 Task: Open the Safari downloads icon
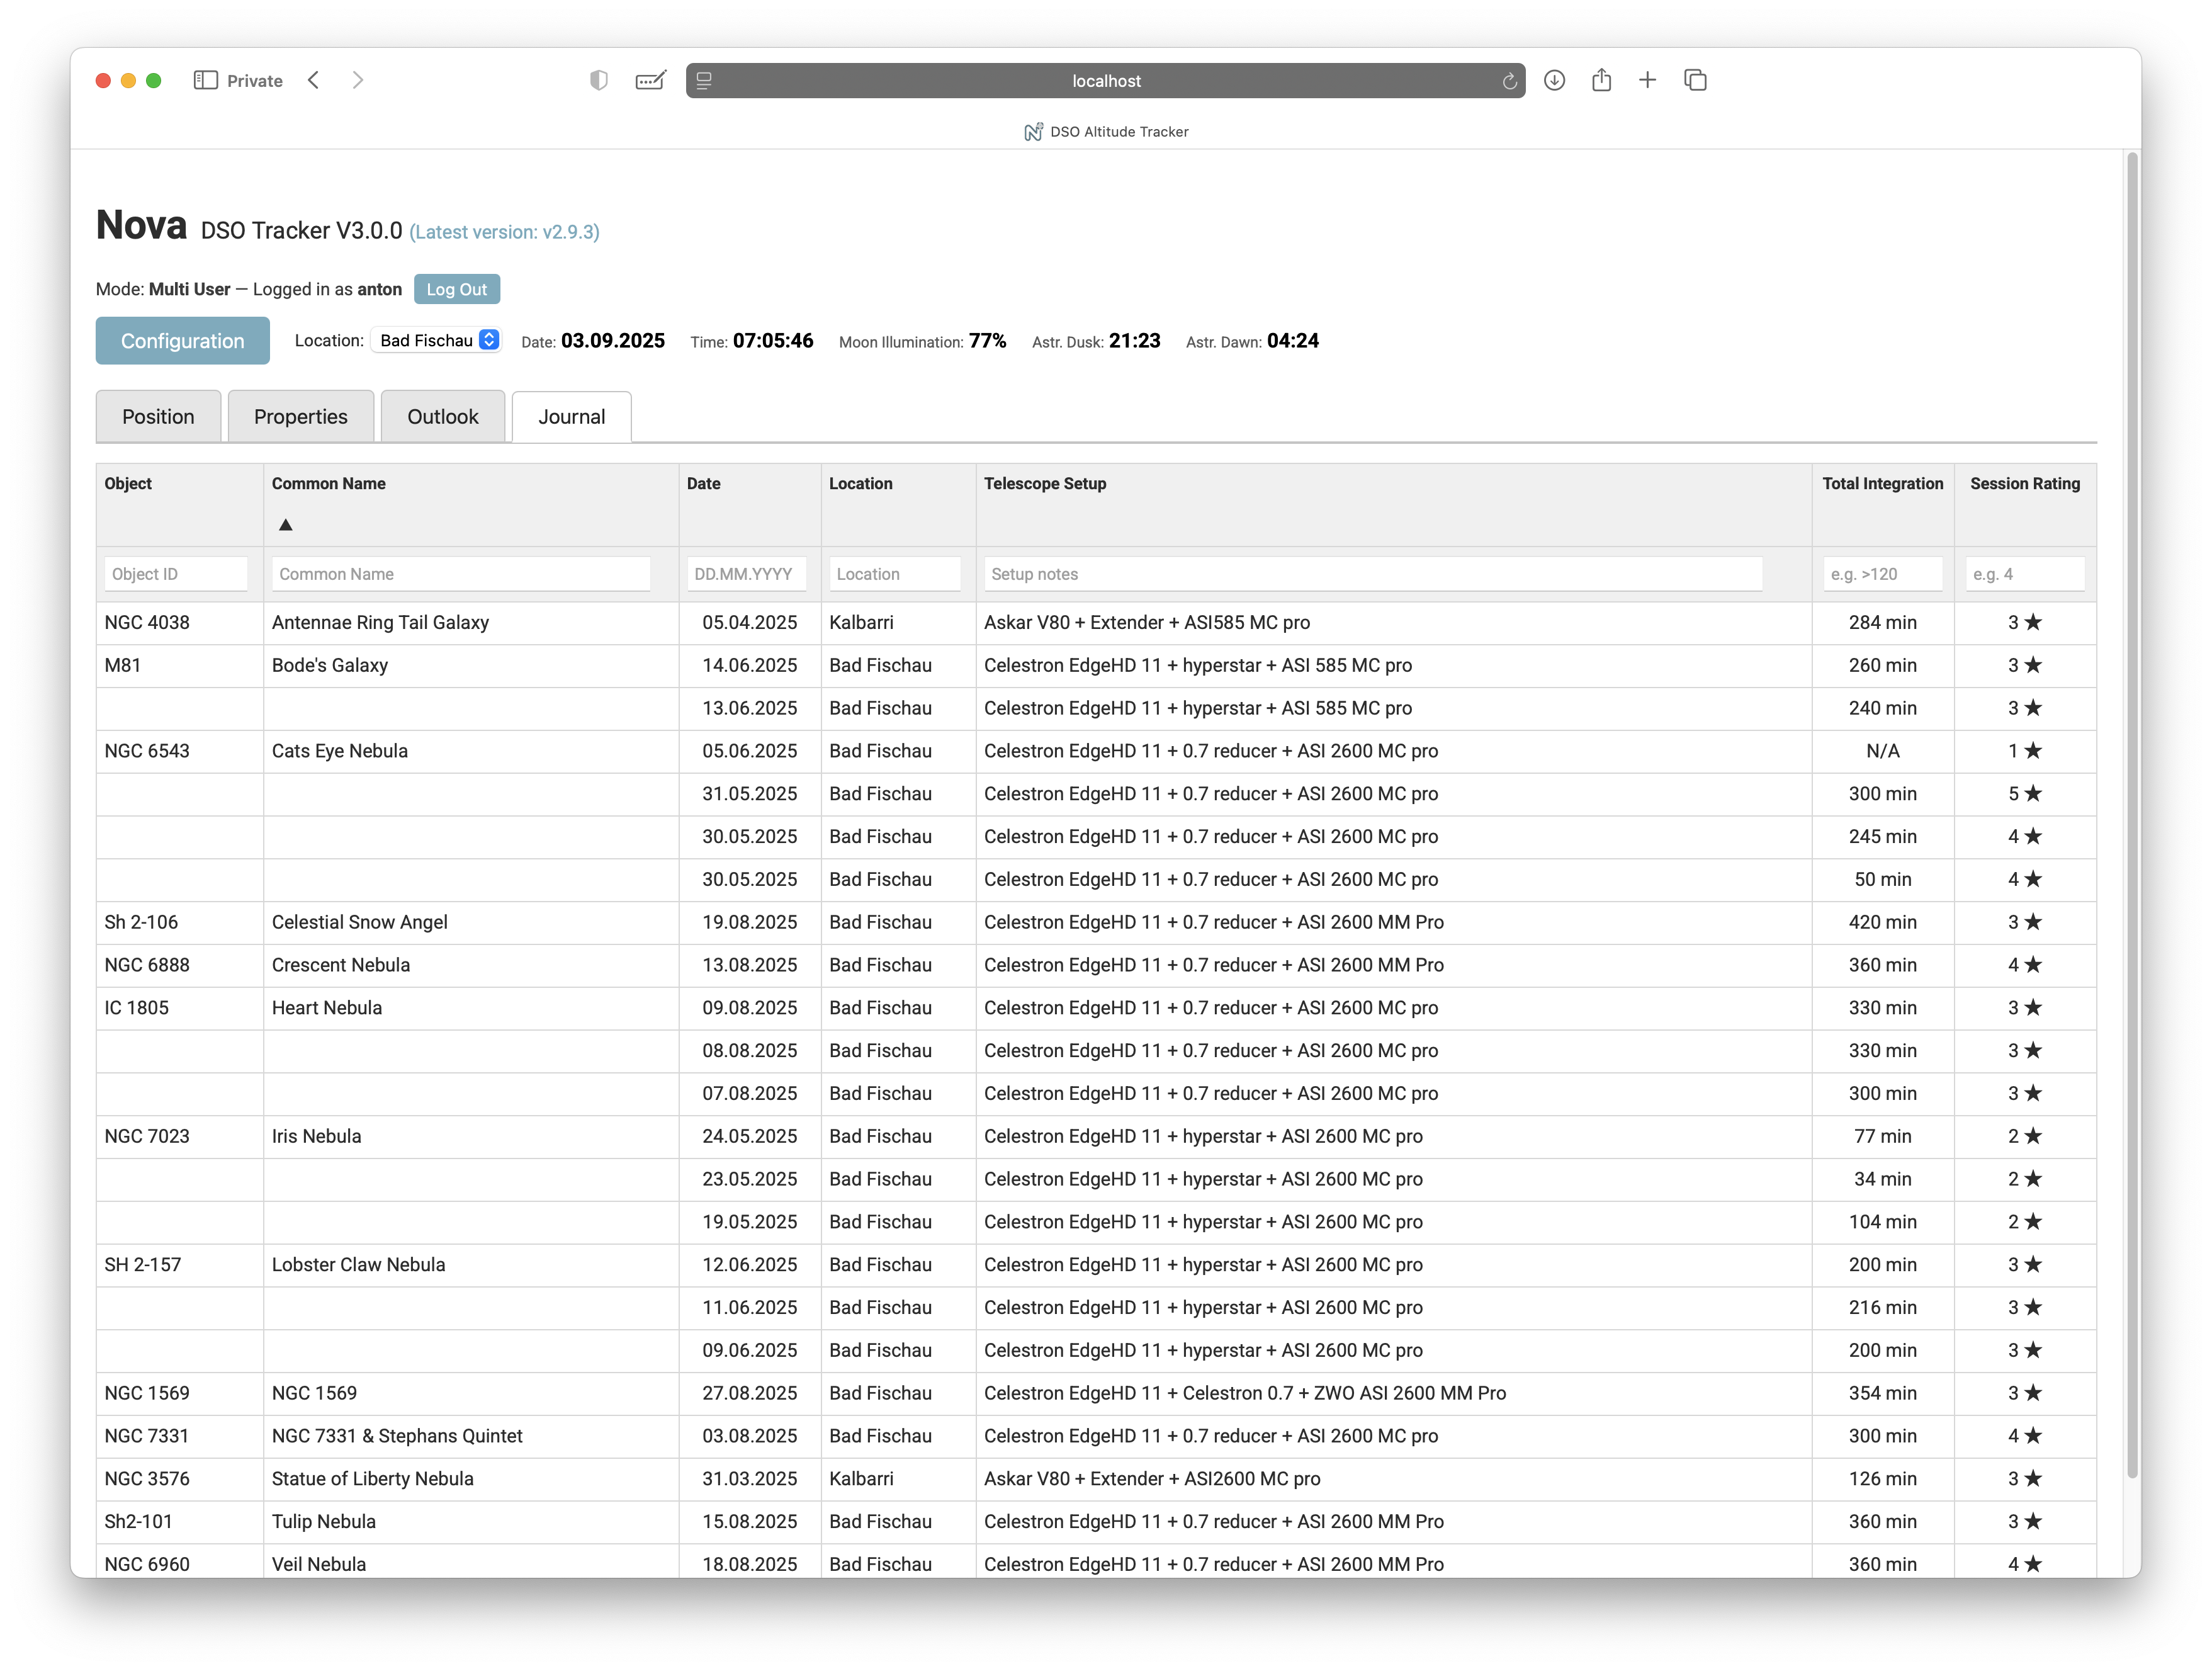click(1554, 80)
